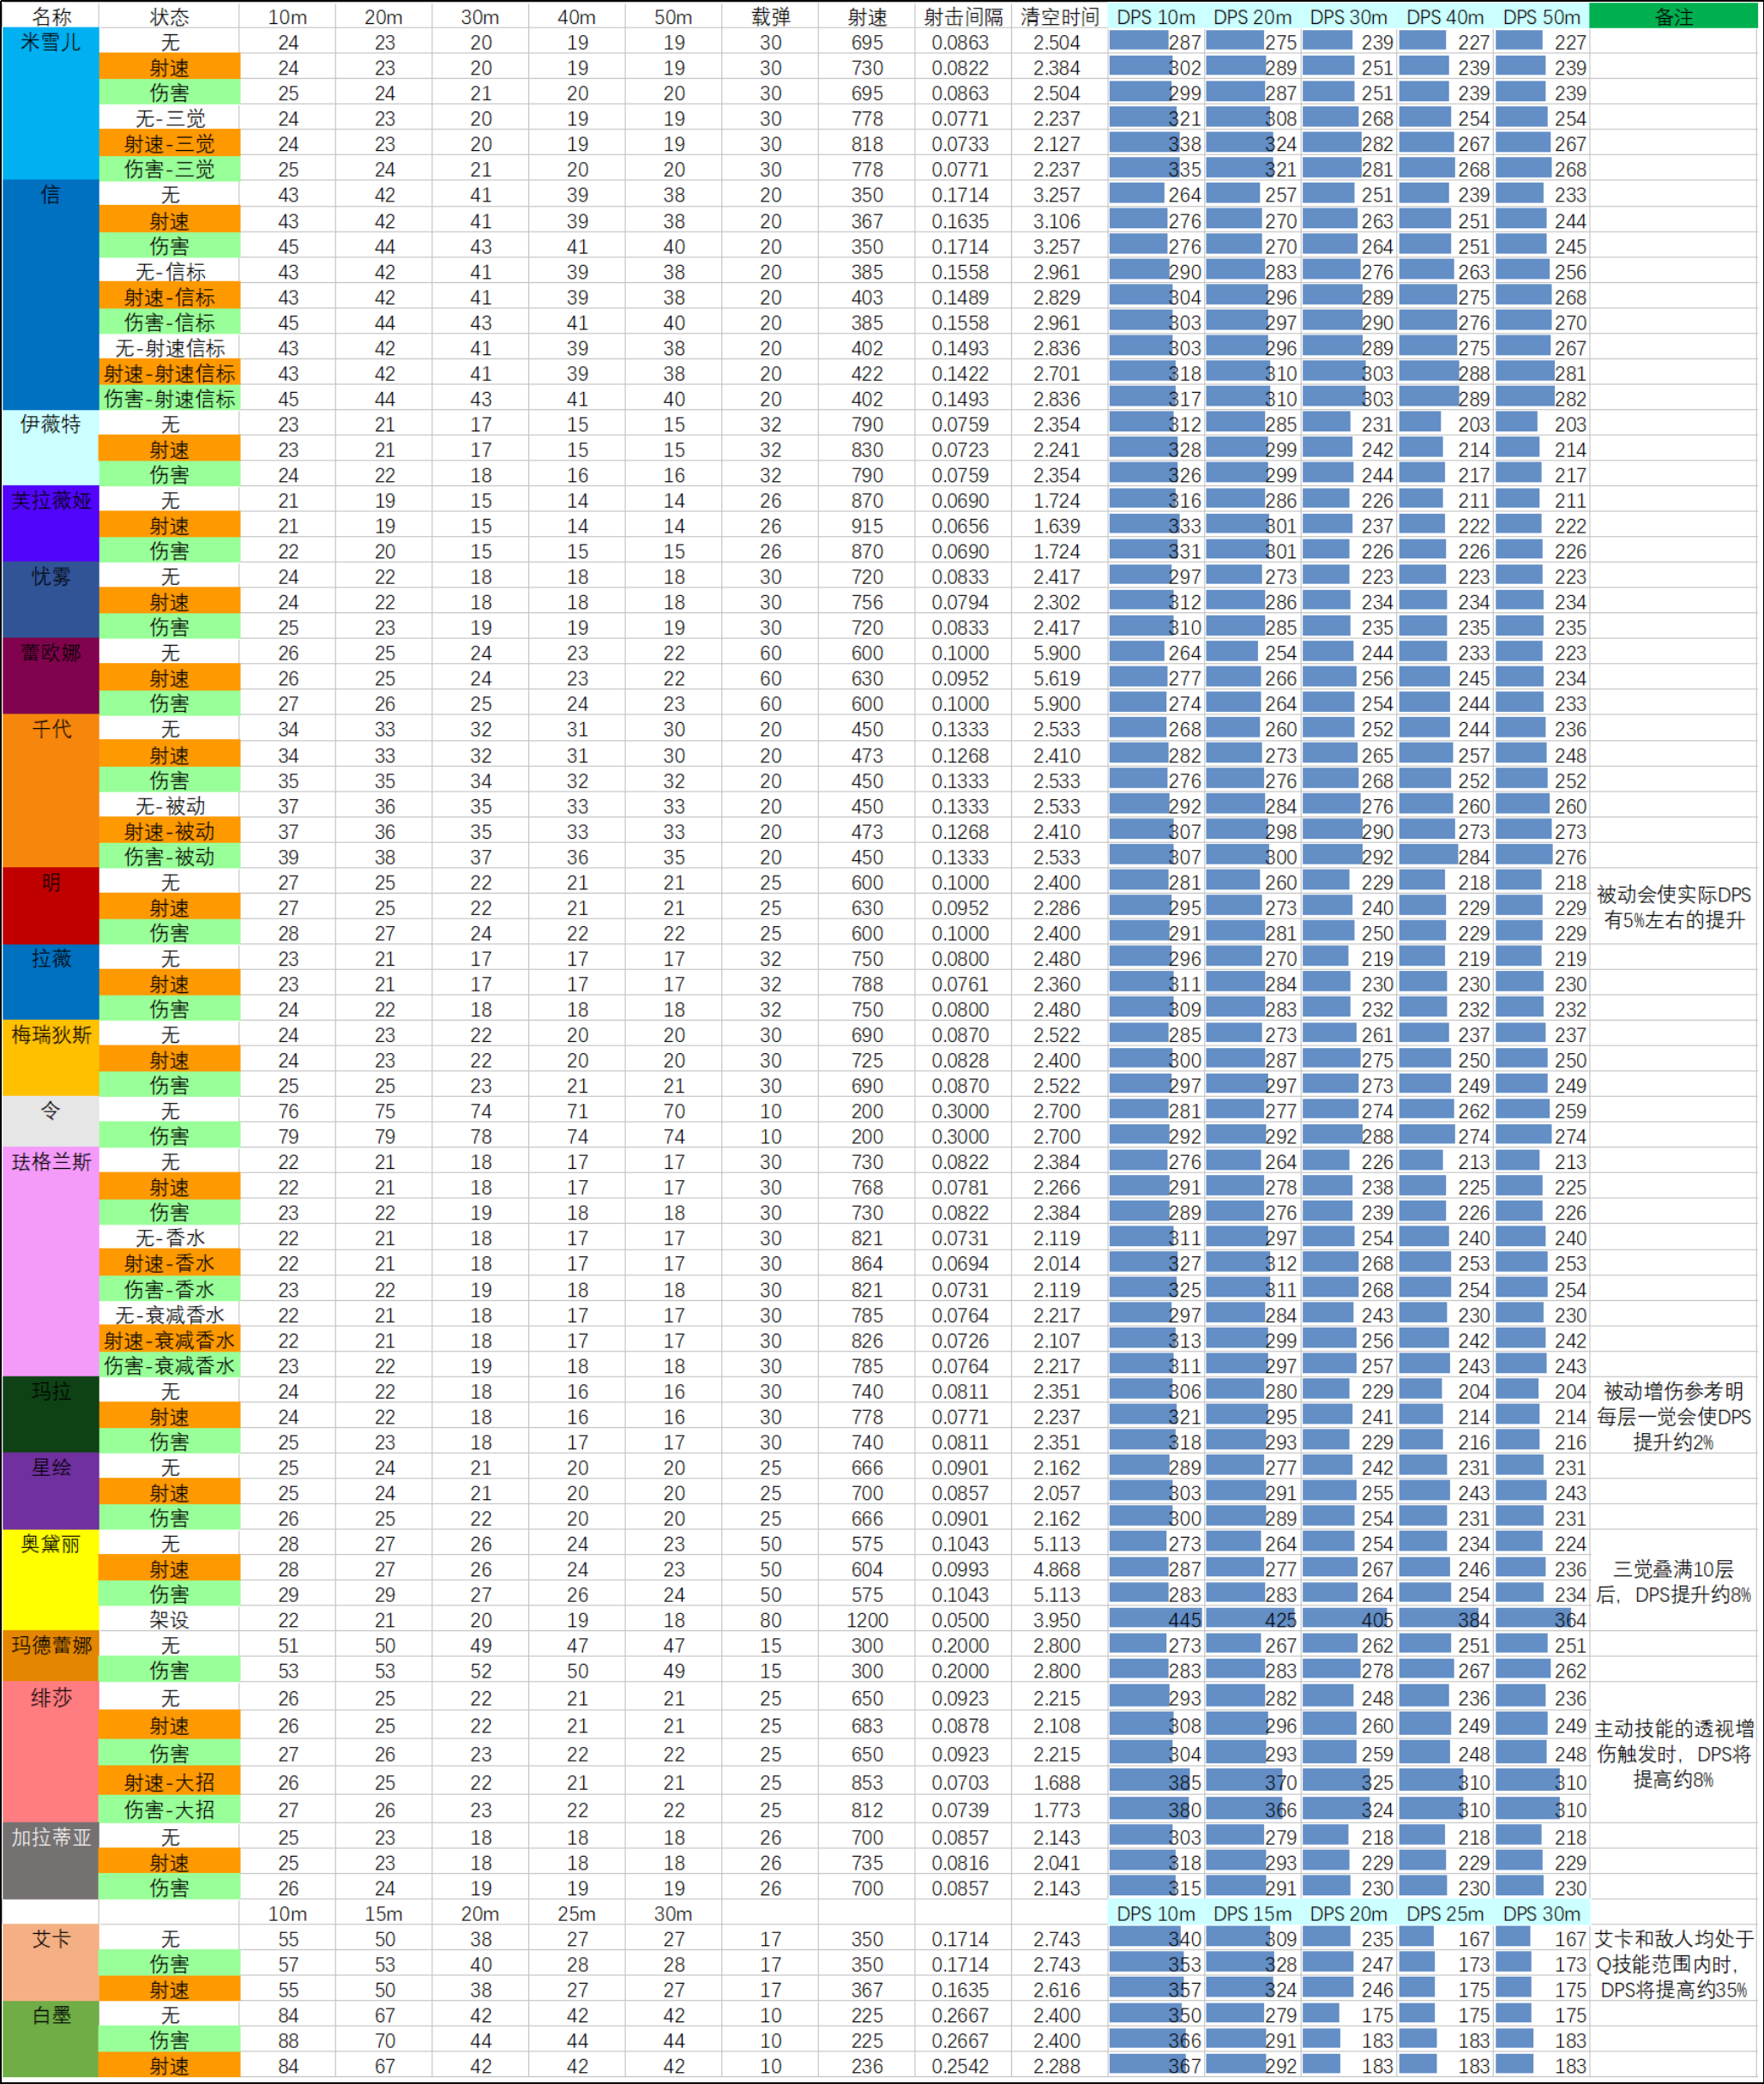This screenshot has width=1764, height=2084.
Task: Select the orange 射速 status cell under 伊薇特
Action: pyautogui.click(x=168, y=449)
